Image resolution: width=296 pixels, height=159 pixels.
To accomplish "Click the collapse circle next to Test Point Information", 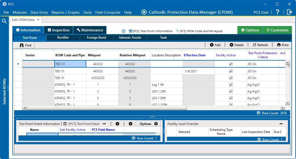I will tap(123, 31).
